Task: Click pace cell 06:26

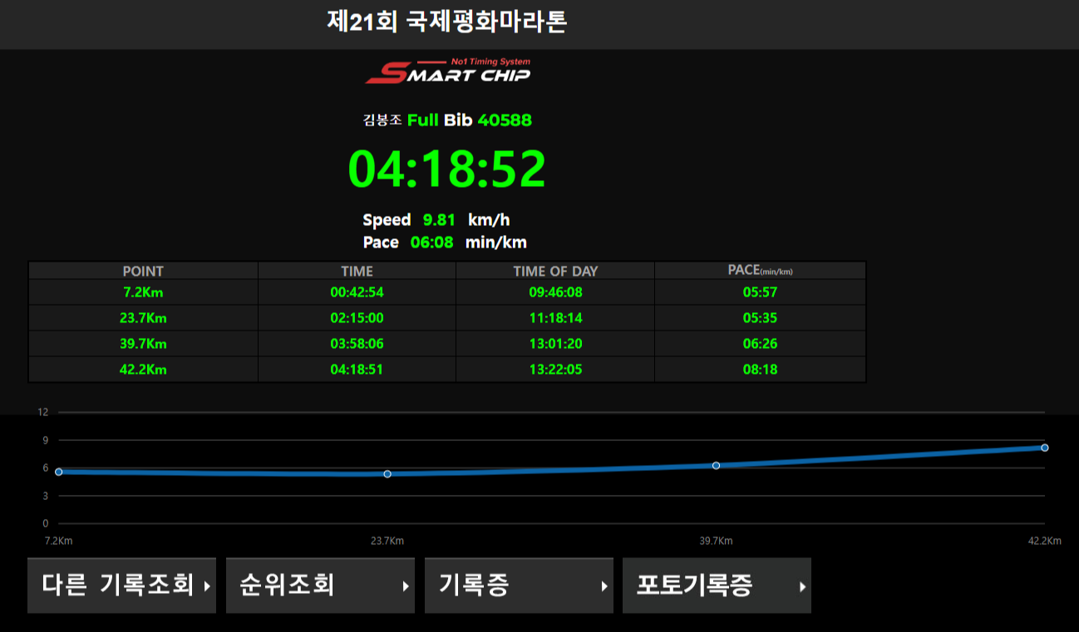Action: tap(761, 344)
